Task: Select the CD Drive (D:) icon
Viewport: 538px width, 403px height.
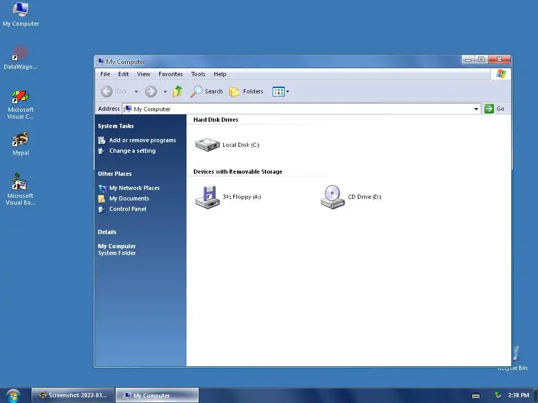Action: [351, 197]
